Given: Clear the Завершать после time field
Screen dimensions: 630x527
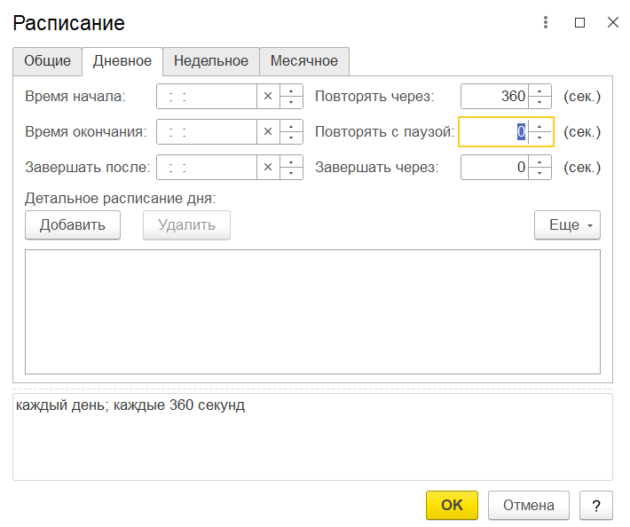Looking at the screenshot, I should [x=268, y=167].
